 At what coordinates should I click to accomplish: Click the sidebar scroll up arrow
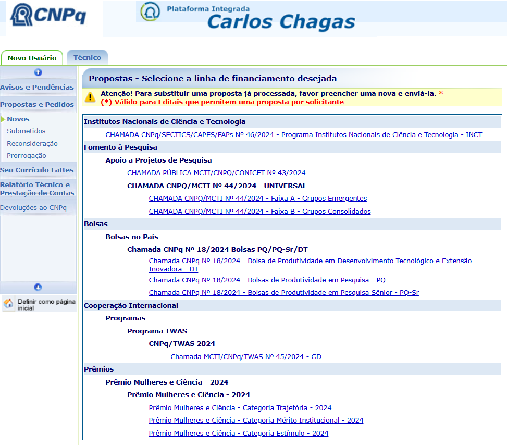pyautogui.click(x=38, y=72)
